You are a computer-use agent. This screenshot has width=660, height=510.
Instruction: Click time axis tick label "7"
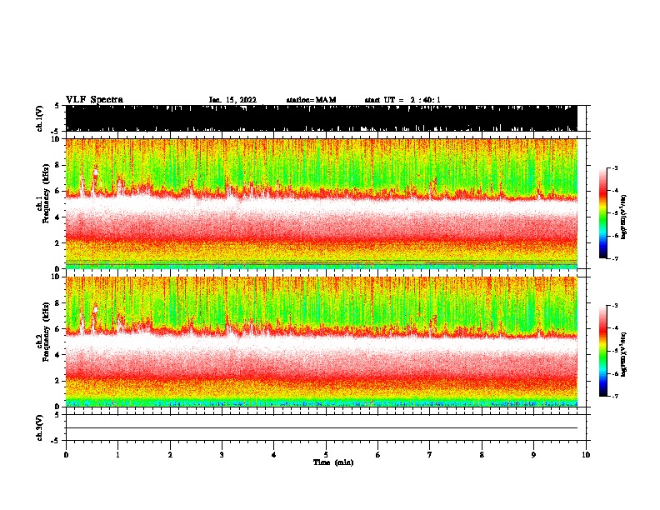430,455
